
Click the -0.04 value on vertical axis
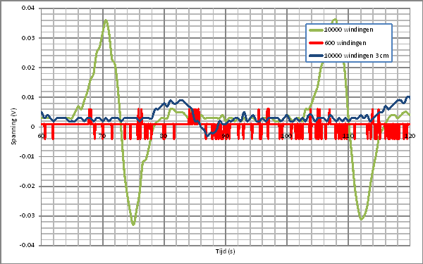coord(27,246)
